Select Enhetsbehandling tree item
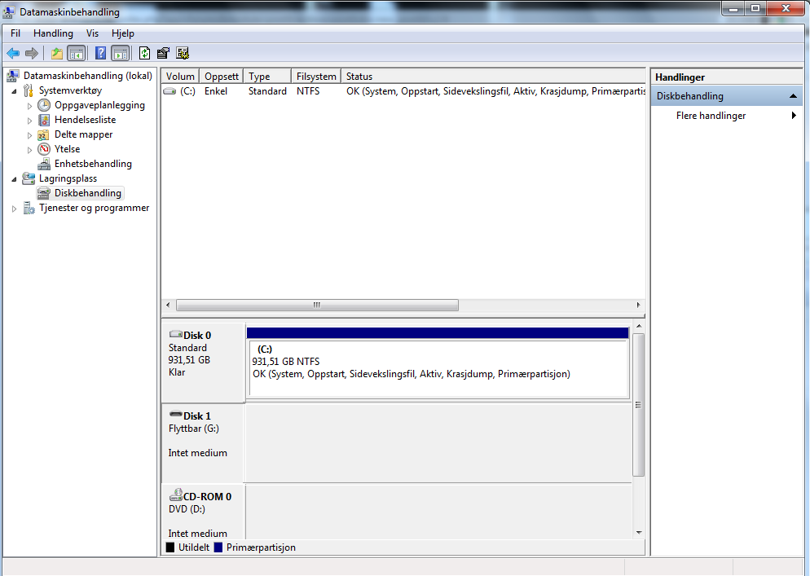The image size is (810, 576). pyautogui.click(x=93, y=164)
